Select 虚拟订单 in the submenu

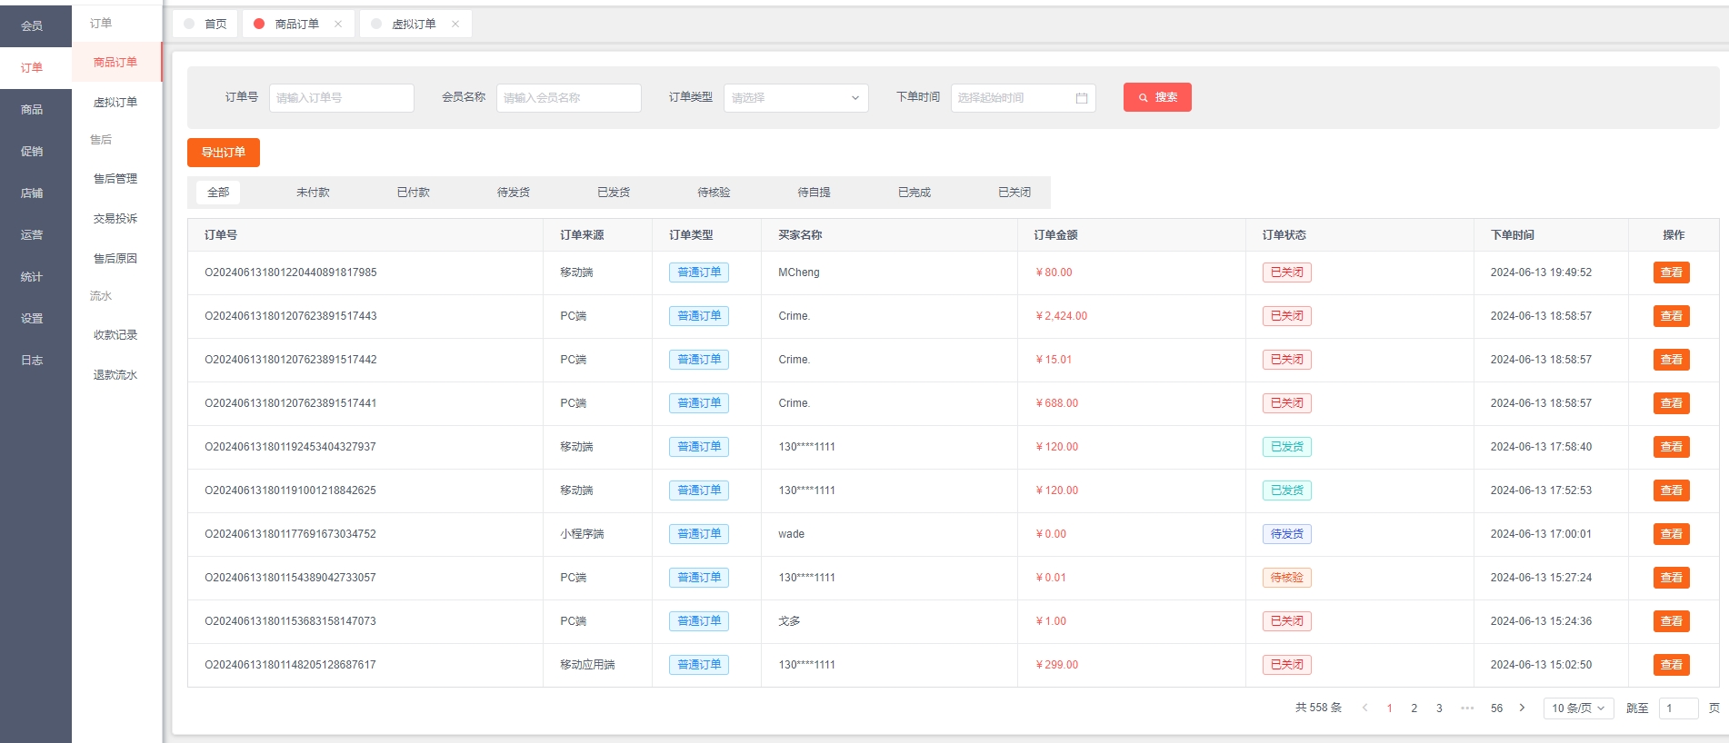[x=116, y=103]
